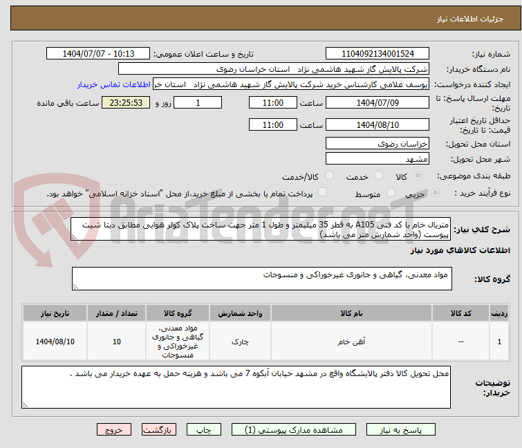Click the نام دستگاه خریدار field

[274, 69]
